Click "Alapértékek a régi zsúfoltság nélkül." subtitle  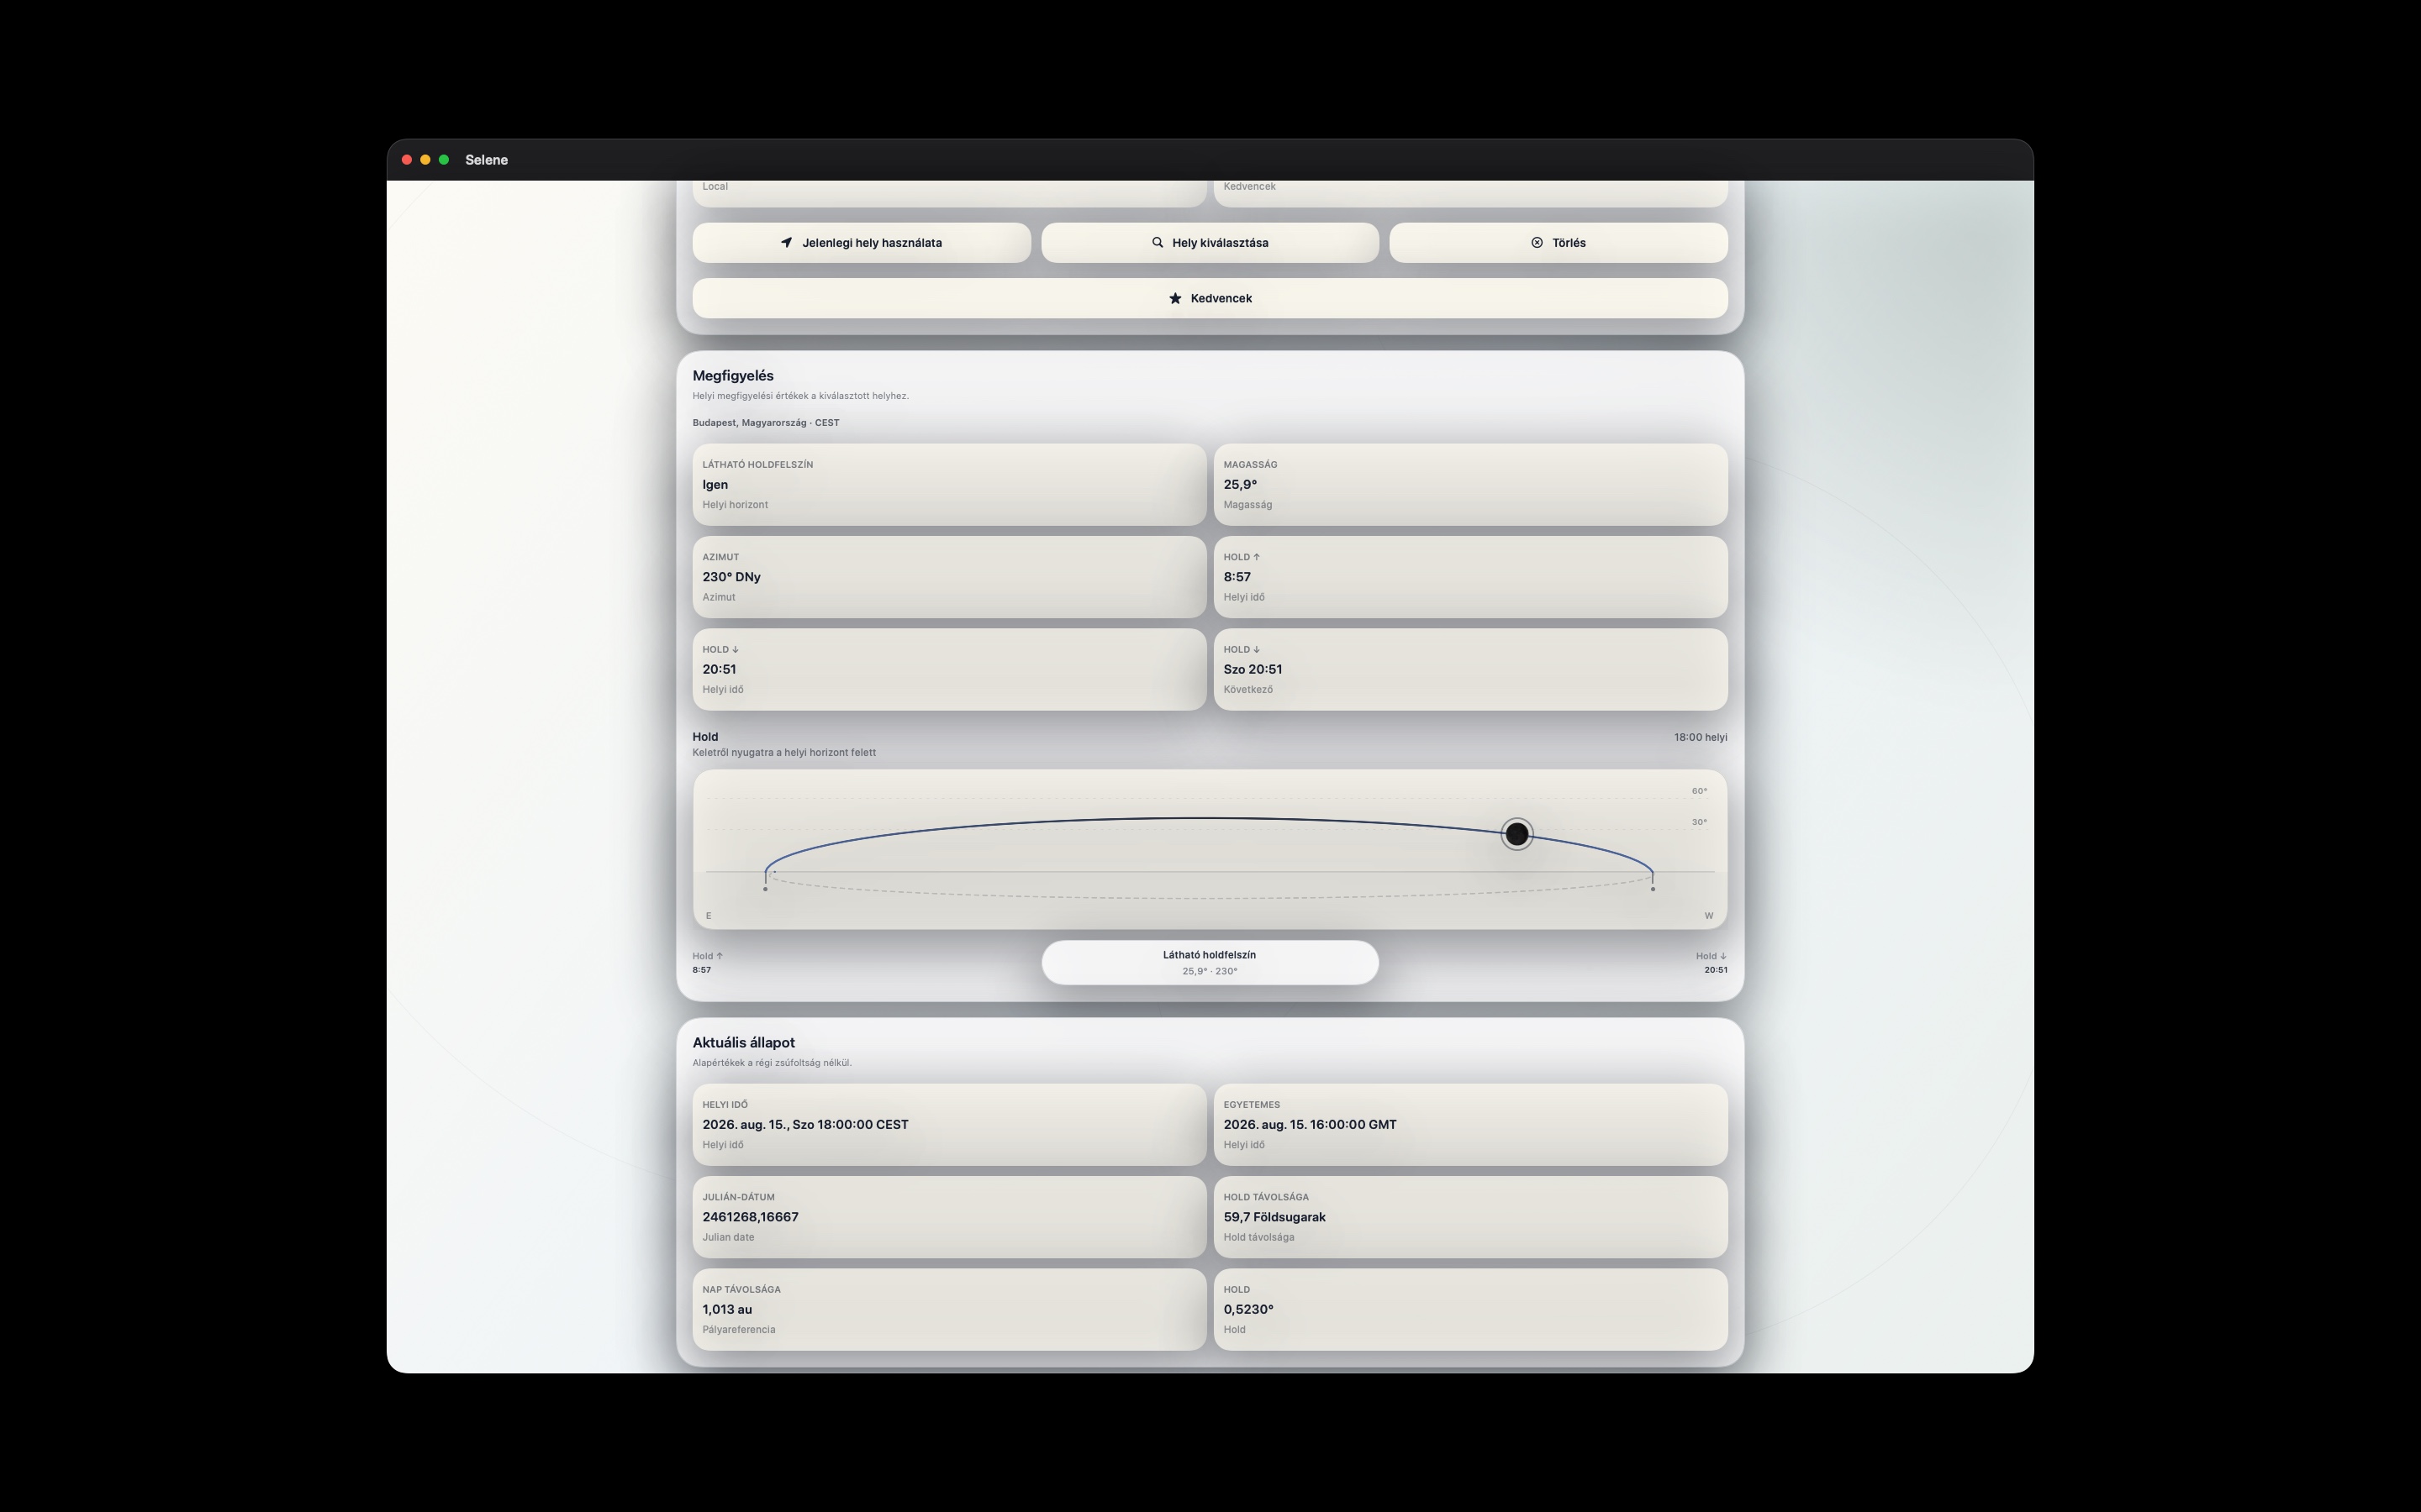tap(773, 1063)
